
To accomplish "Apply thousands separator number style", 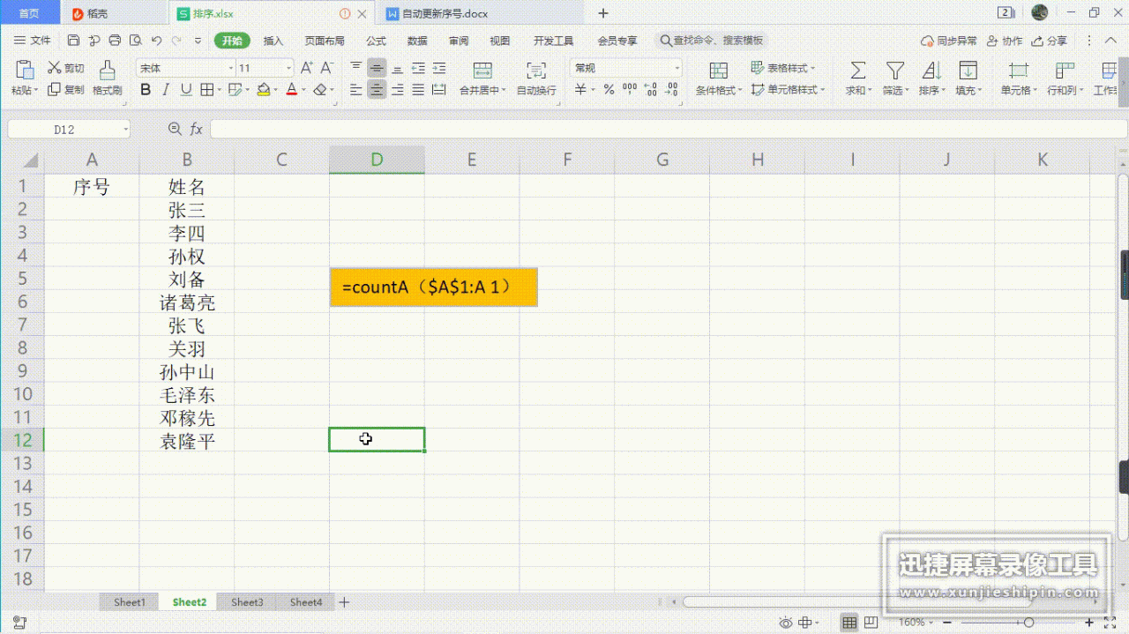I will click(x=630, y=89).
